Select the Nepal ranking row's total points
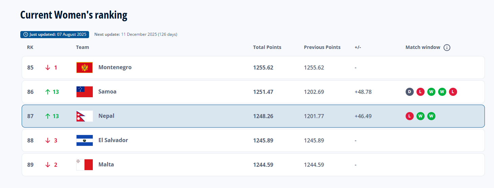Image resolution: width=494 pixels, height=188 pixels. point(263,116)
